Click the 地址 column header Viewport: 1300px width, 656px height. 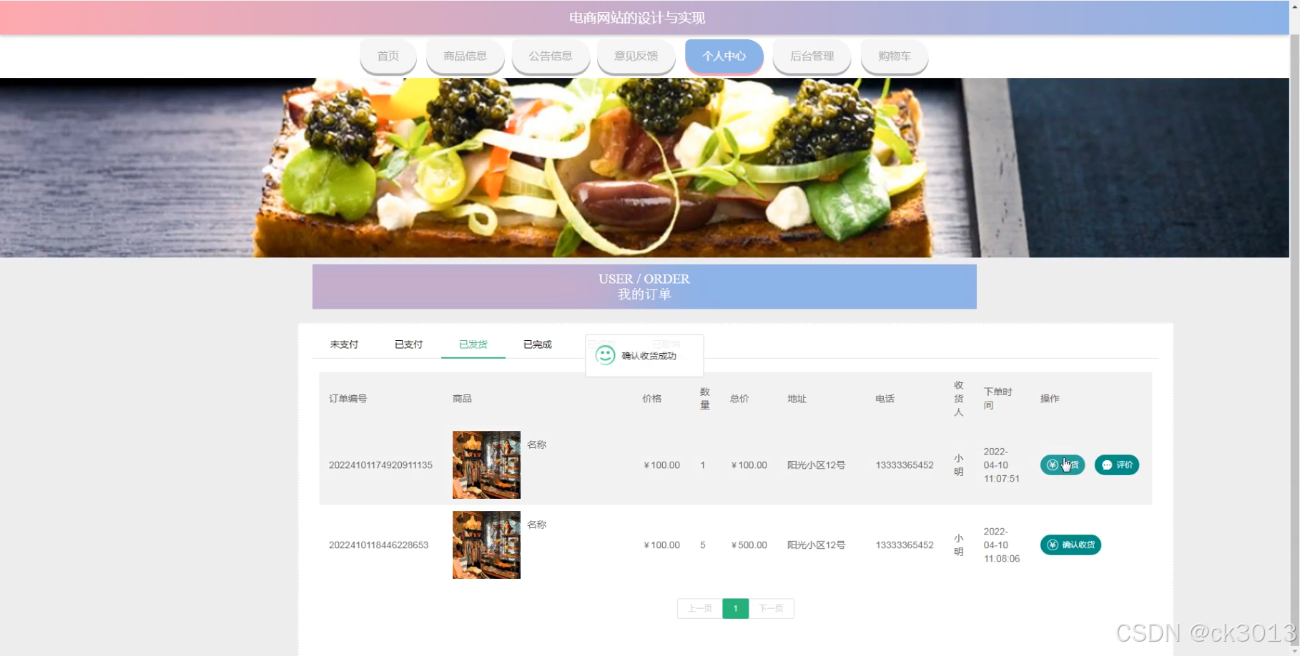click(797, 399)
